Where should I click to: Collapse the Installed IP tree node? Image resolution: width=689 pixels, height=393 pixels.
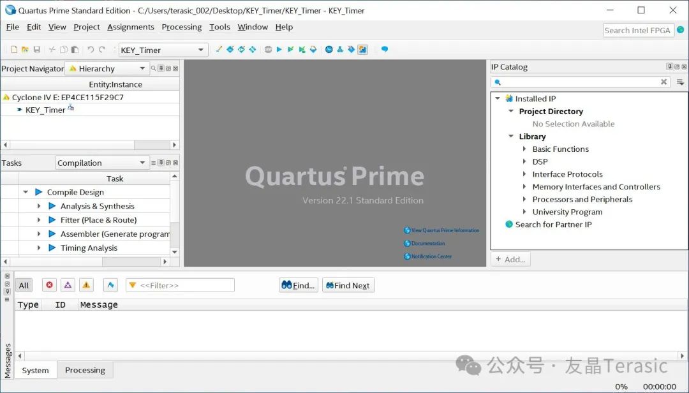coord(498,98)
